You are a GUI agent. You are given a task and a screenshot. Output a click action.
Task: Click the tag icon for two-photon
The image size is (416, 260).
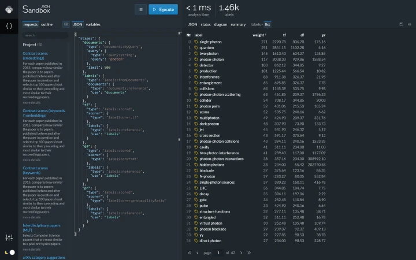pyautogui.click(x=196, y=54)
